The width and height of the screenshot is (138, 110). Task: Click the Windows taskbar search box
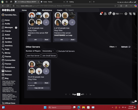click(60, 108)
